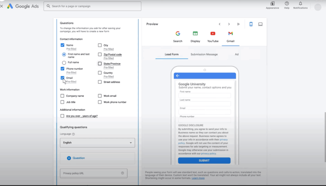This screenshot has height=186, width=326.
Task: Open the Learn more link
Action: (x=198, y=178)
